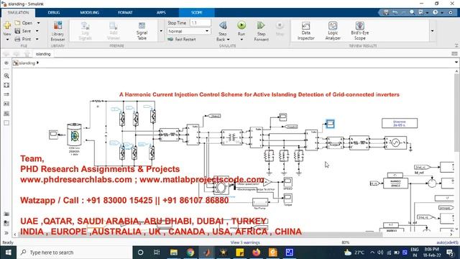The height and width of the screenshot is (259, 460).
Task: Click the zoom tool in the palette
Action: (6, 76)
